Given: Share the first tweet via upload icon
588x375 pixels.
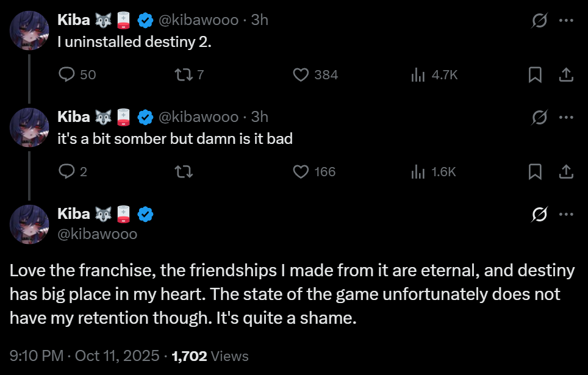Looking at the screenshot, I should [x=566, y=74].
